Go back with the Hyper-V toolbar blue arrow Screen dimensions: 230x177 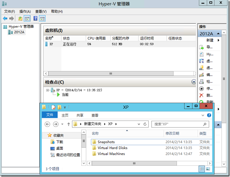pyautogui.click(x=5, y=19)
